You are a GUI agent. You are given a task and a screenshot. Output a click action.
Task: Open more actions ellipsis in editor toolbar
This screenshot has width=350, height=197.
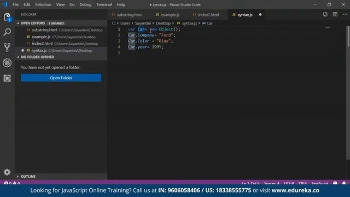point(345,15)
